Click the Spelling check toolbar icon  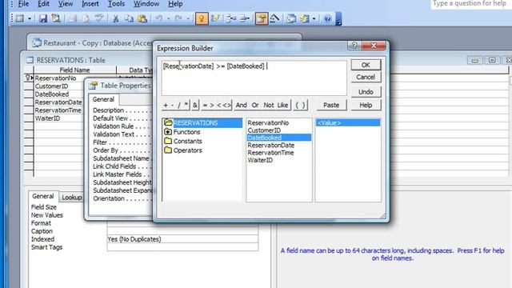pos(99,18)
